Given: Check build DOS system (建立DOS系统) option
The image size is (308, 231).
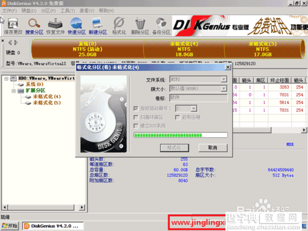Looking at the screenshot, I should tap(136, 126).
